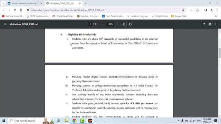Toggle the browser side panel

click(206, 10)
